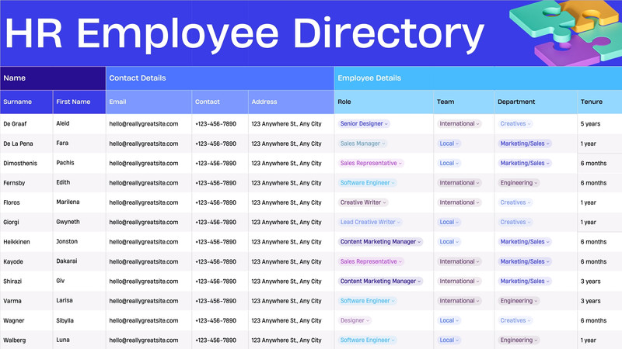Open Local team dropdown for De La Pena

pyautogui.click(x=449, y=143)
